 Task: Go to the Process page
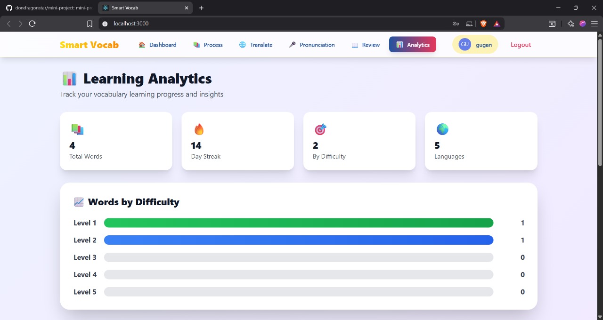tap(208, 45)
